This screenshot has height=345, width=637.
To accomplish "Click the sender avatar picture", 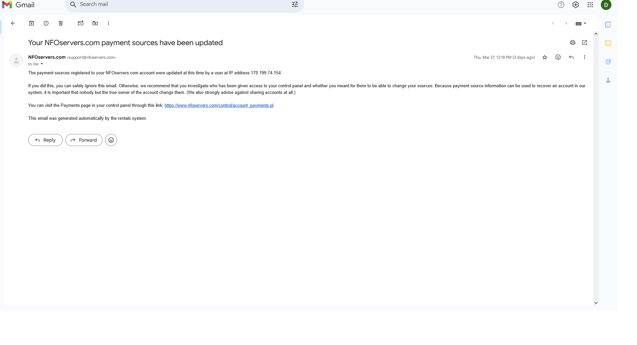I will (x=16, y=60).
